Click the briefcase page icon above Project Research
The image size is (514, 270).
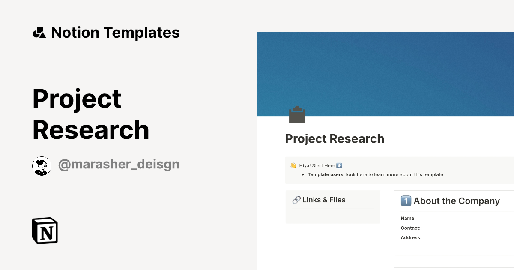(x=297, y=114)
